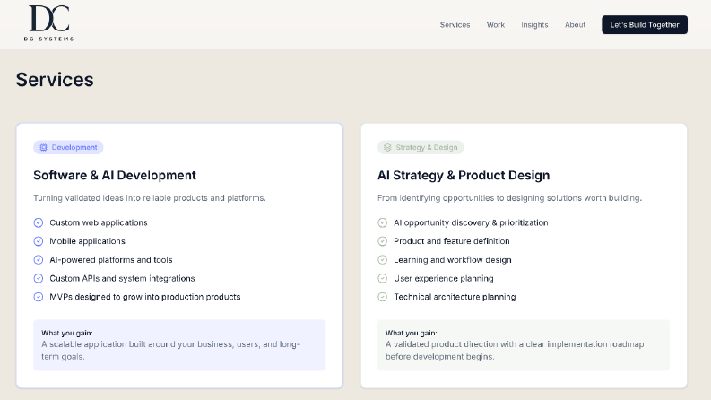
Task: Click text 'Technical architecture planning'
Action: click(x=455, y=297)
